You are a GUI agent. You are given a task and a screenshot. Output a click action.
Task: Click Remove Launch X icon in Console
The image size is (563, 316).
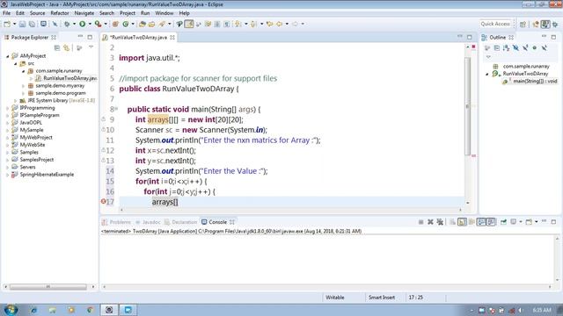coord(430,222)
